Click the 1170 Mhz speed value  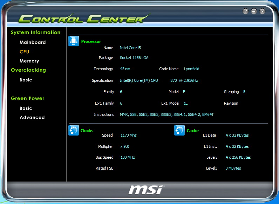[128, 135]
